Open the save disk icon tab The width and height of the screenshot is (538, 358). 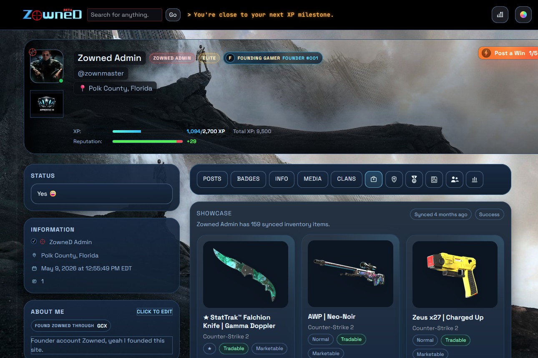[434, 179]
